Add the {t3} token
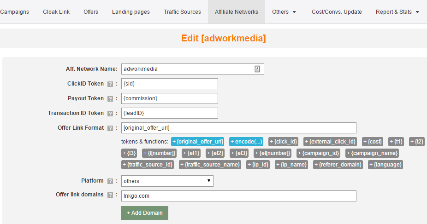427x224 pixels. pos(129,153)
